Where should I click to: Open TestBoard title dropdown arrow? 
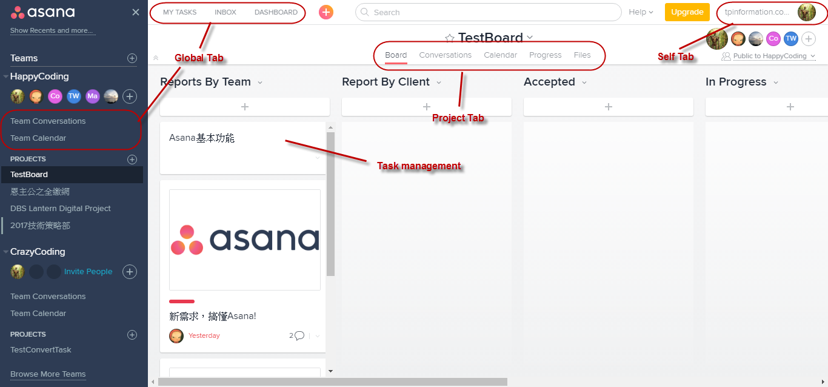click(530, 37)
